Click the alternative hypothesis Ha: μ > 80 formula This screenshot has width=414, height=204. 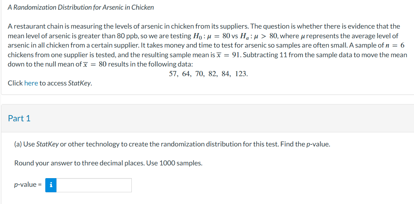point(258,36)
